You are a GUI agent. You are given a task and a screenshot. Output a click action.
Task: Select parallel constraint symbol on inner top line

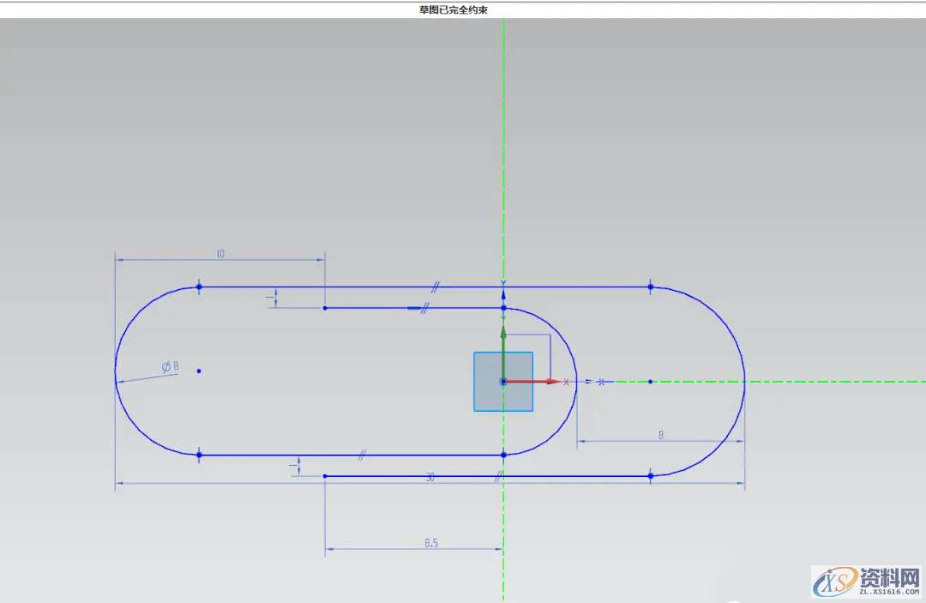[424, 307]
